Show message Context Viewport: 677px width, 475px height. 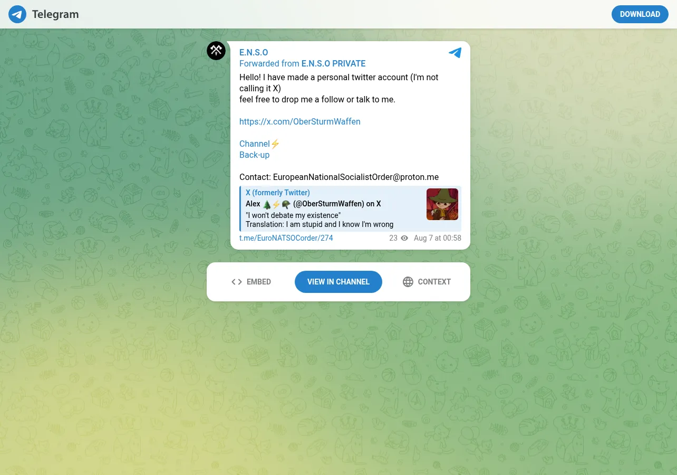(427, 282)
